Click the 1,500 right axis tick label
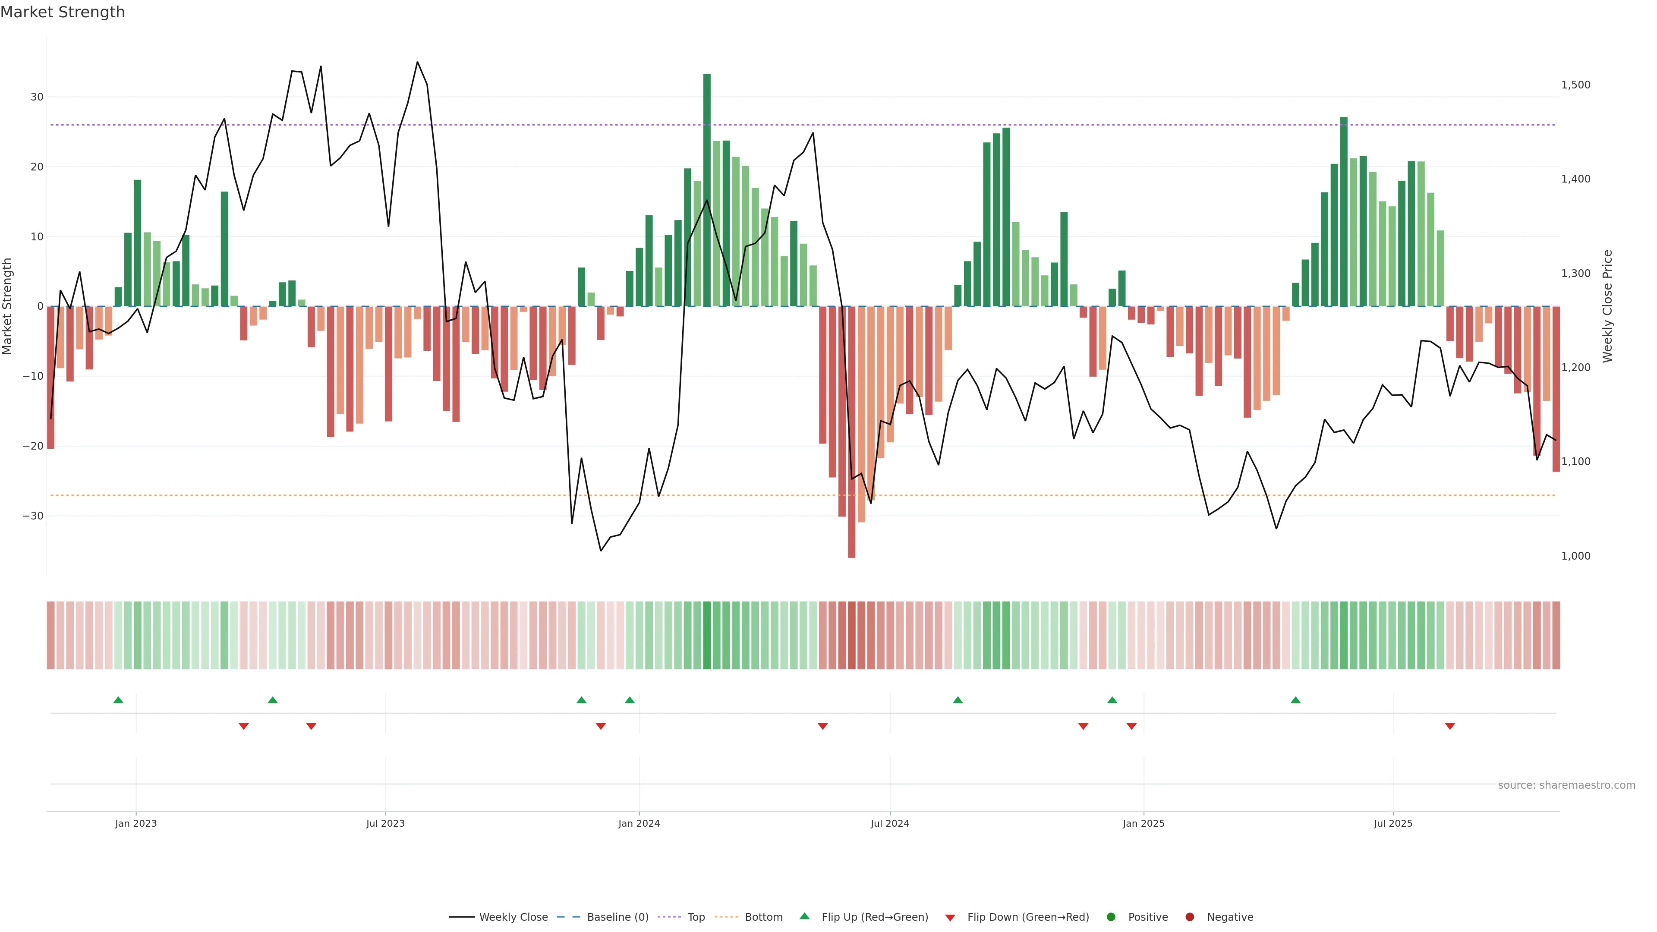 [1575, 85]
